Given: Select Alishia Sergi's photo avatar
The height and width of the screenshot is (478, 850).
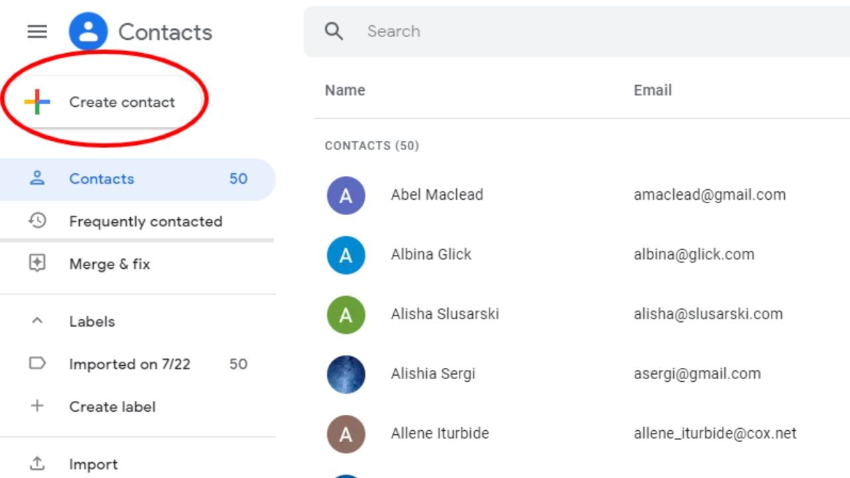Looking at the screenshot, I should click(346, 374).
